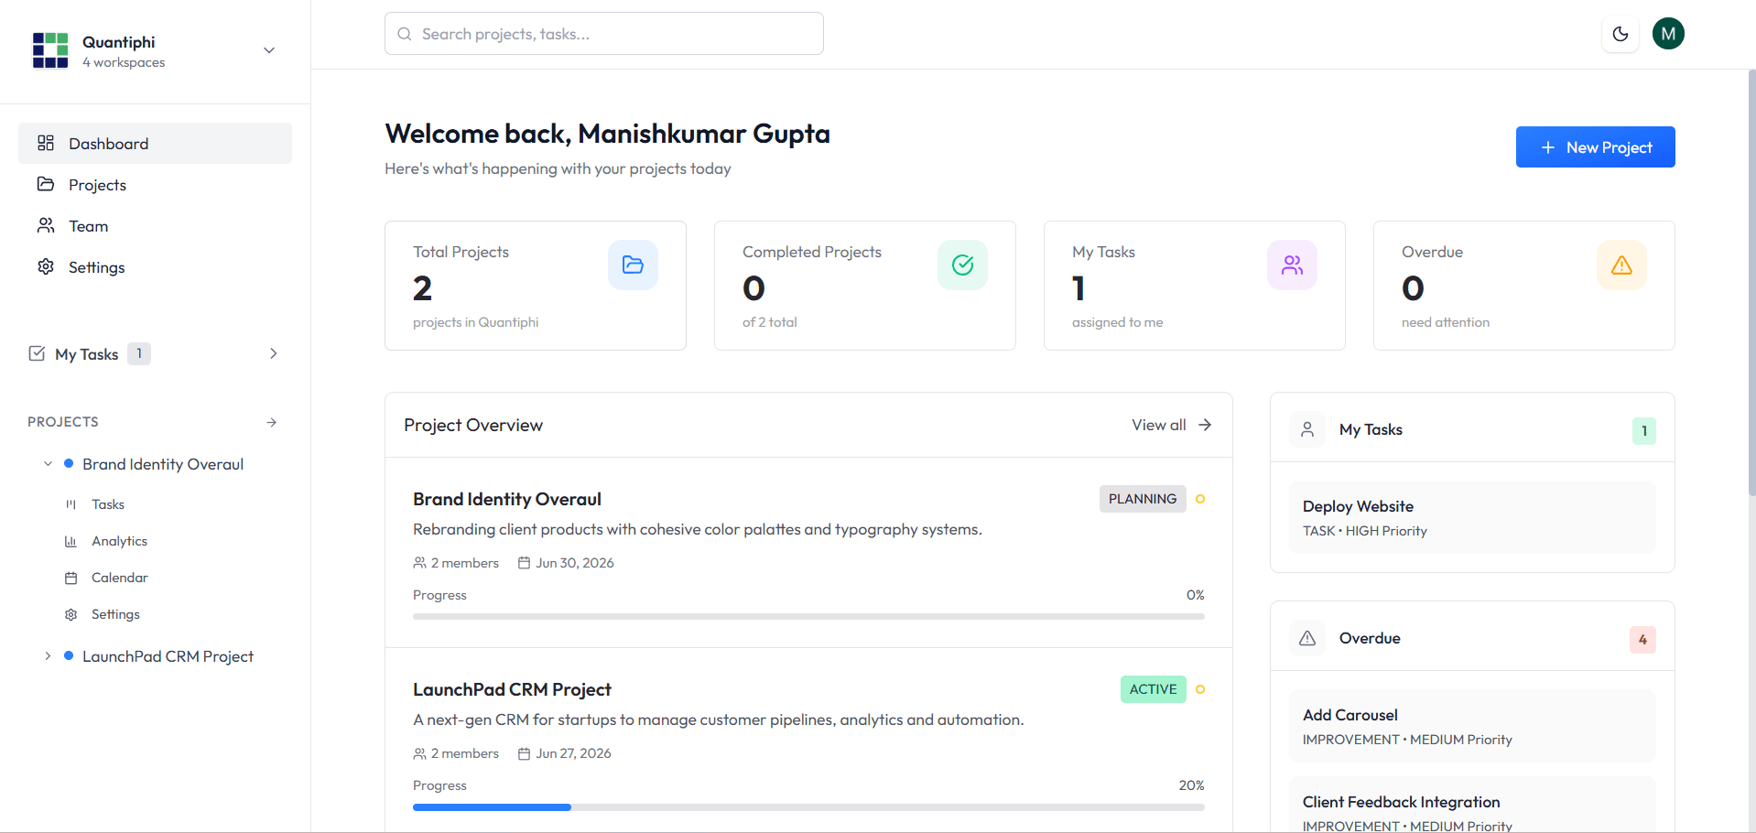The width and height of the screenshot is (1756, 833).
Task: Click the ACTIVE status badge
Action: 1154,689
